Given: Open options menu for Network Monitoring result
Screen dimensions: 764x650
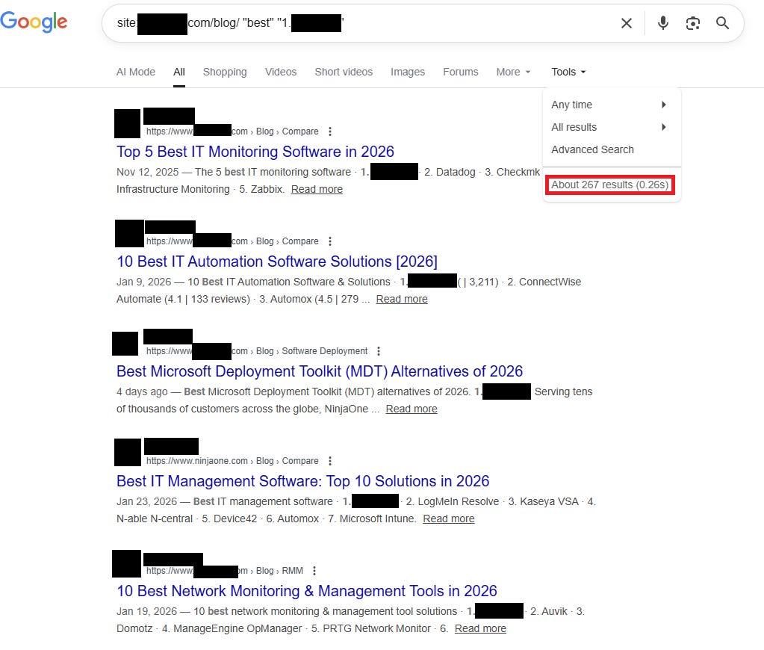Looking at the screenshot, I should [x=314, y=571].
